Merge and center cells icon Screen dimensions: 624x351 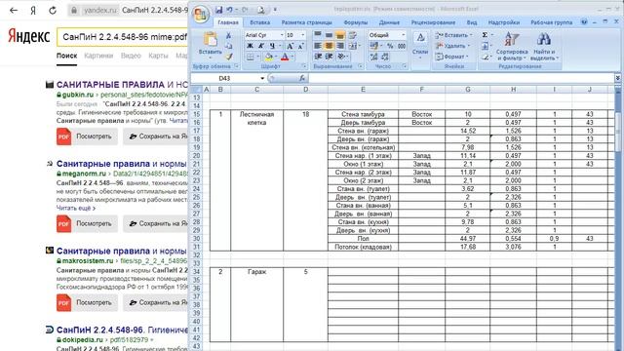pos(353,46)
